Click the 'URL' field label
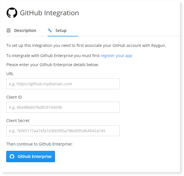Image resolution: width=184 pixels, height=176 pixels. coord(10,74)
